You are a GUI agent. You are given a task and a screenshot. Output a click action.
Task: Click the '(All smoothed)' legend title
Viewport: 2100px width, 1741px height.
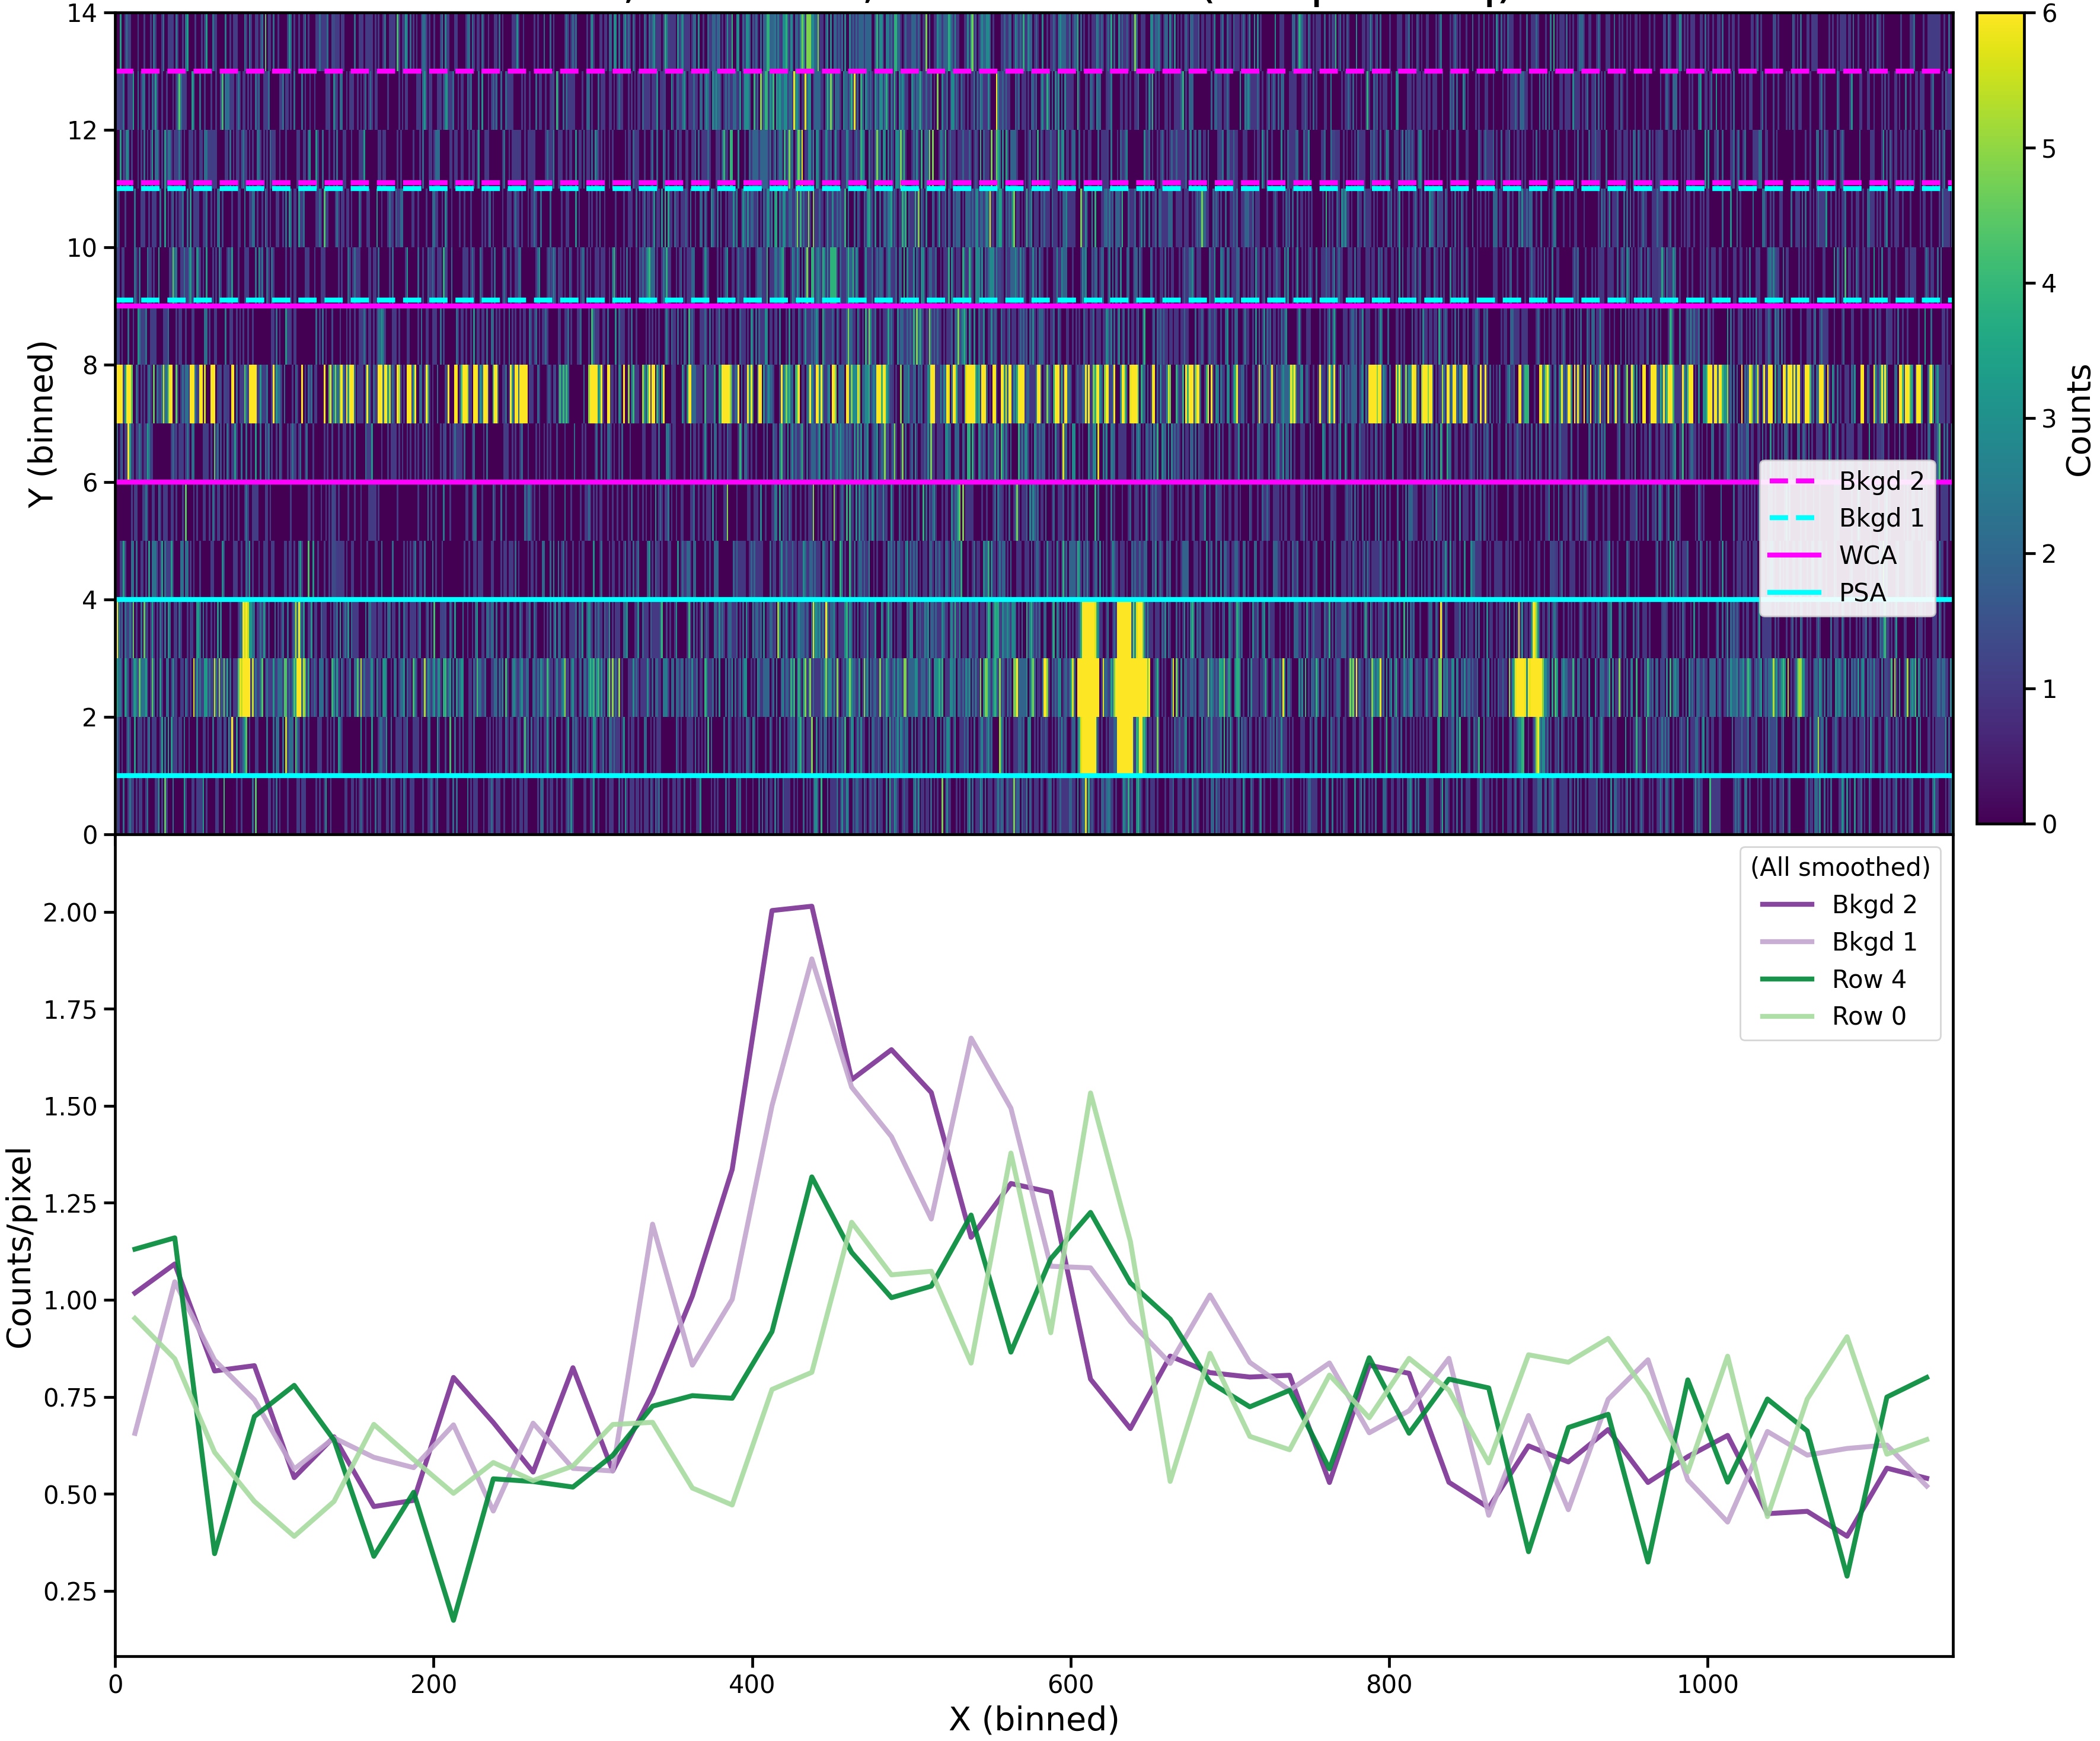tap(1840, 867)
